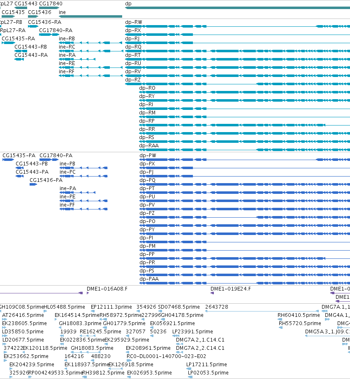
Task: Open the dp-PQ protein label
Action: (147, 180)
